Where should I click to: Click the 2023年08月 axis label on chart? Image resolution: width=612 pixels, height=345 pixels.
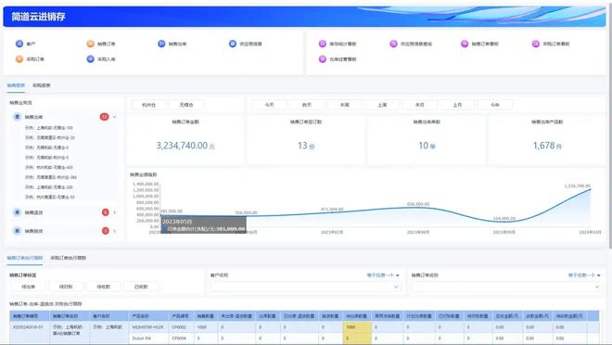click(418, 232)
